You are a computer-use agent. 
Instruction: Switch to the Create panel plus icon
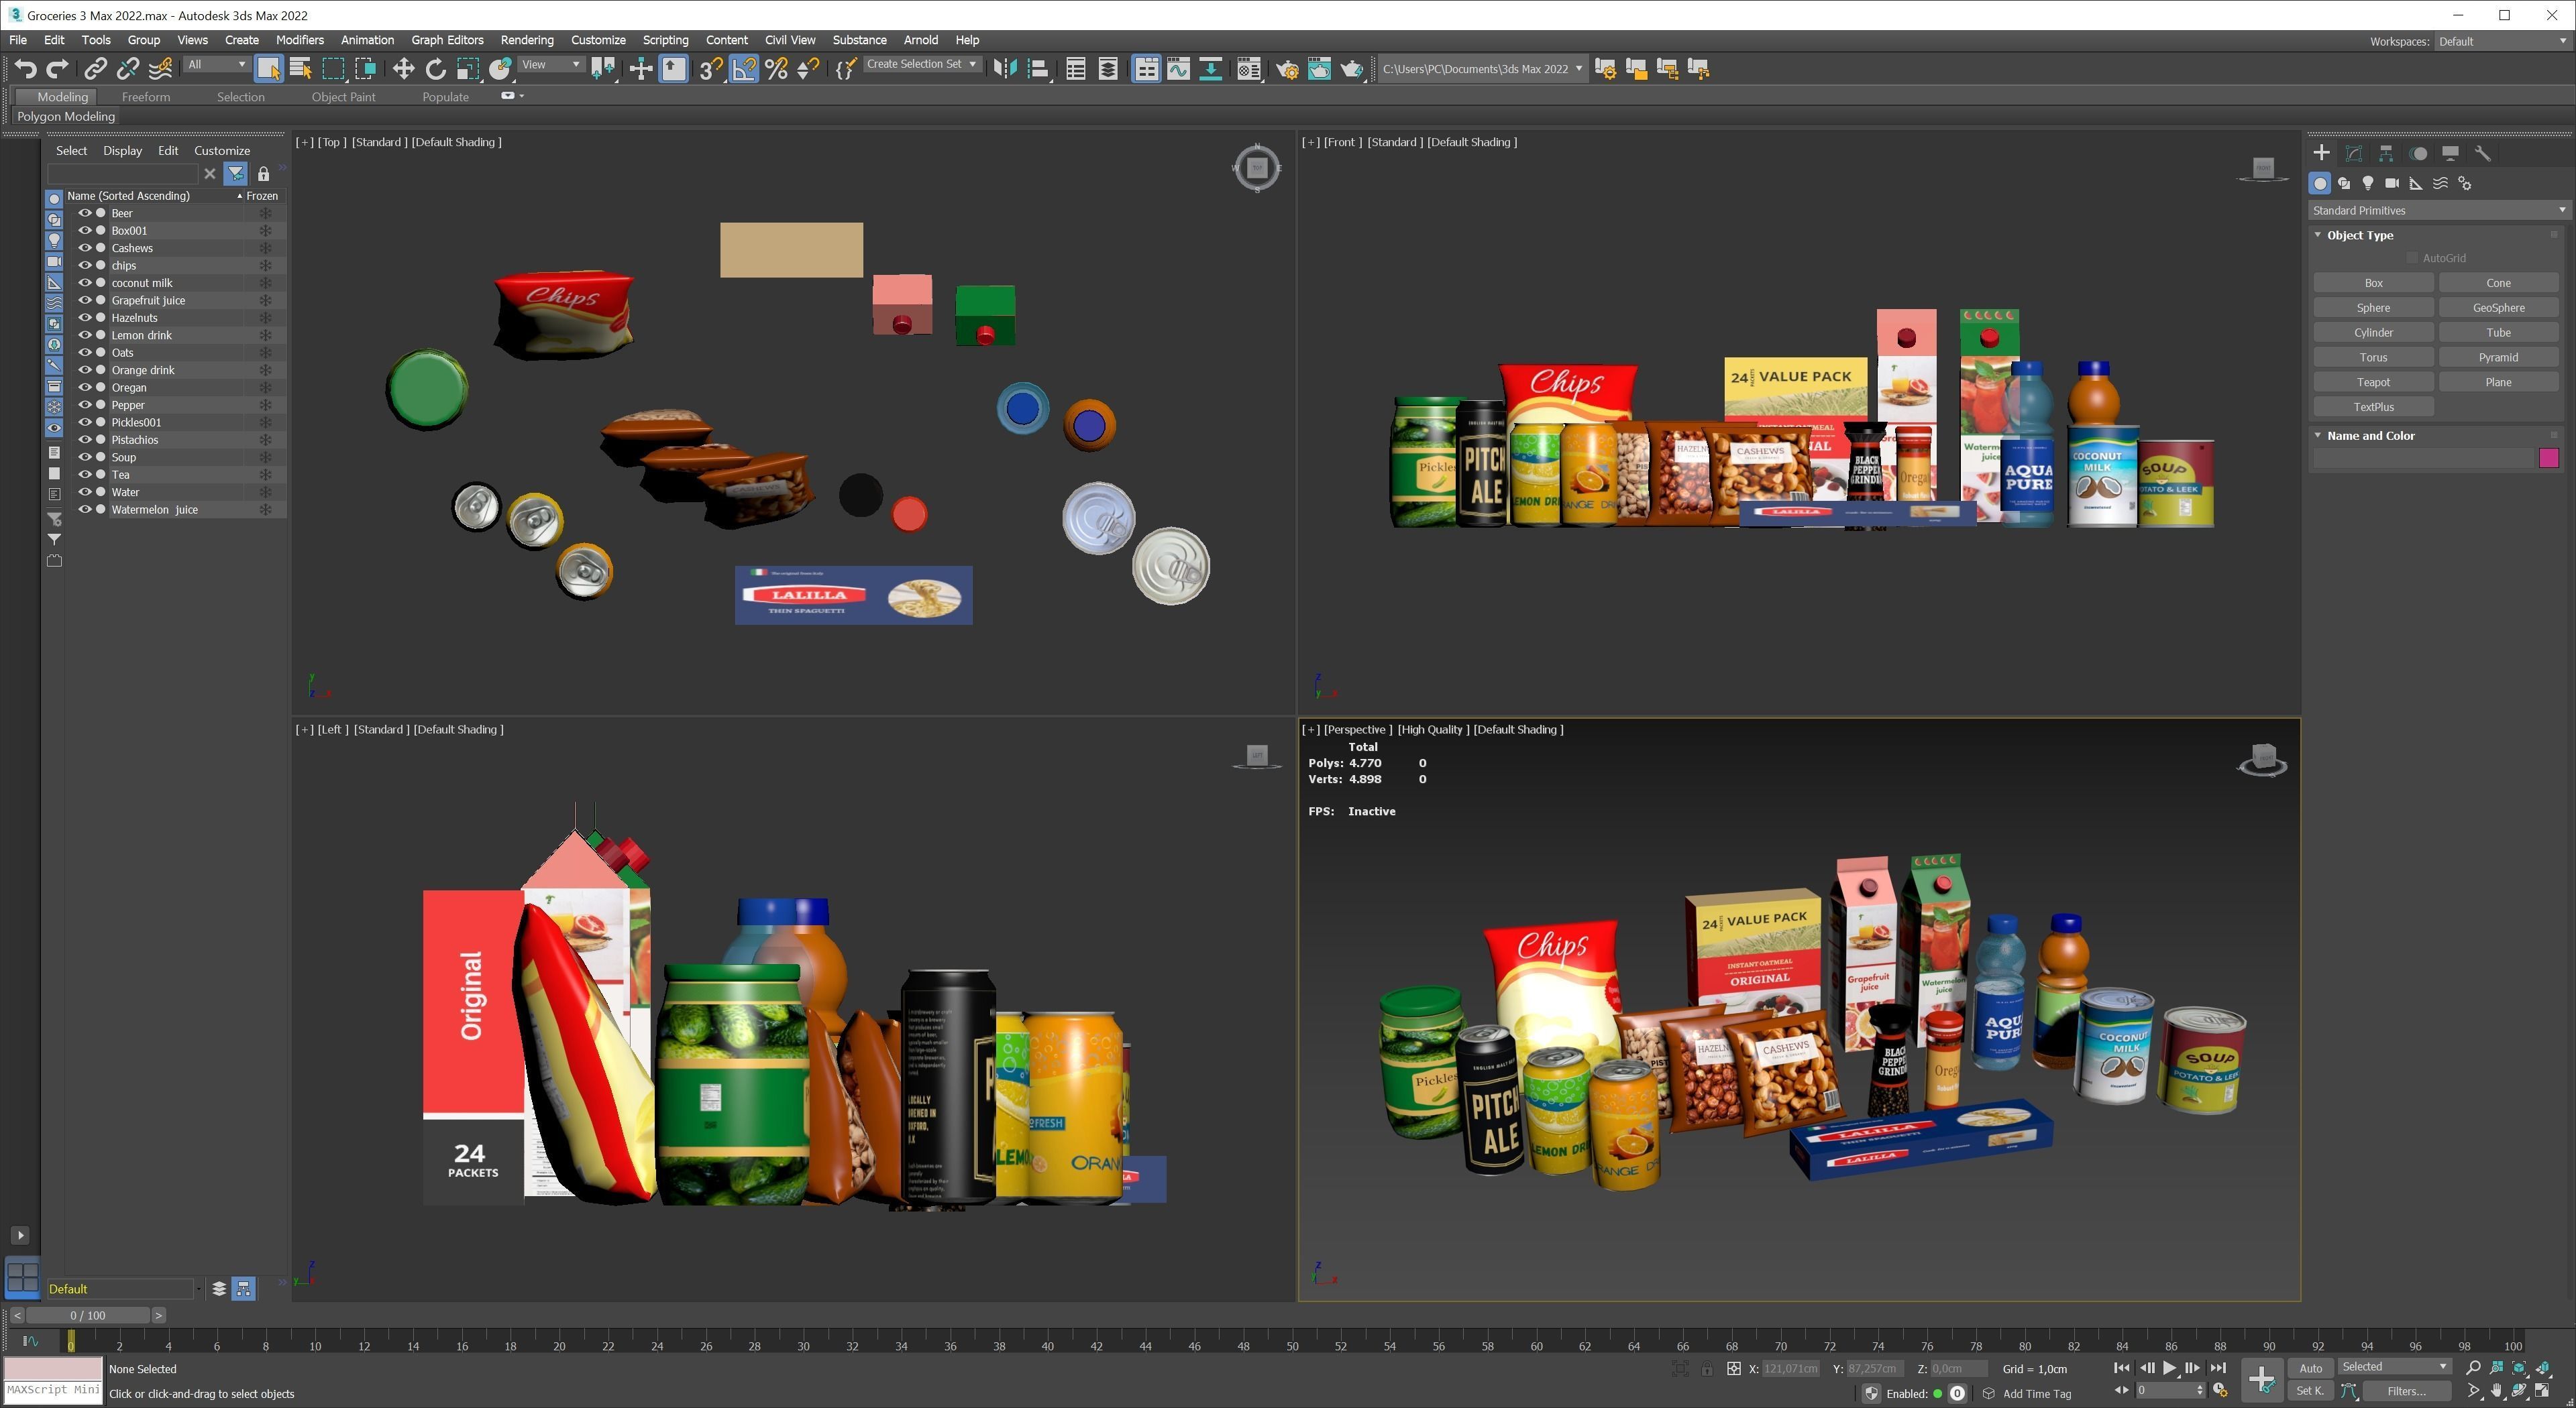(2321, 153)
